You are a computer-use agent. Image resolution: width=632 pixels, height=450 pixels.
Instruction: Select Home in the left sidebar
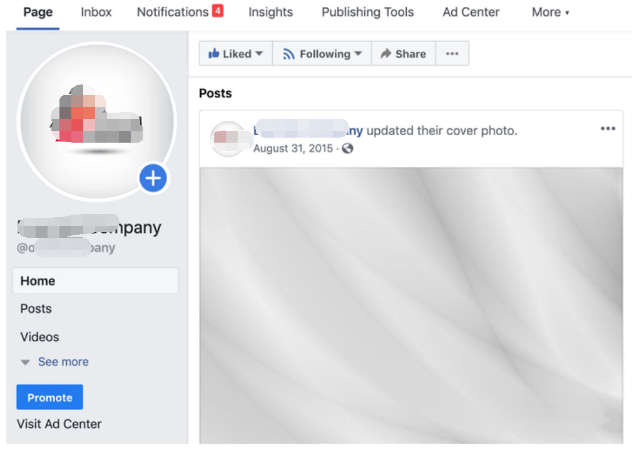[x=37, y=280]
